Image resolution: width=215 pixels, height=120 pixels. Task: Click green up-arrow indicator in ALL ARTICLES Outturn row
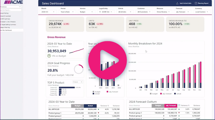click(x=179, y=109)
